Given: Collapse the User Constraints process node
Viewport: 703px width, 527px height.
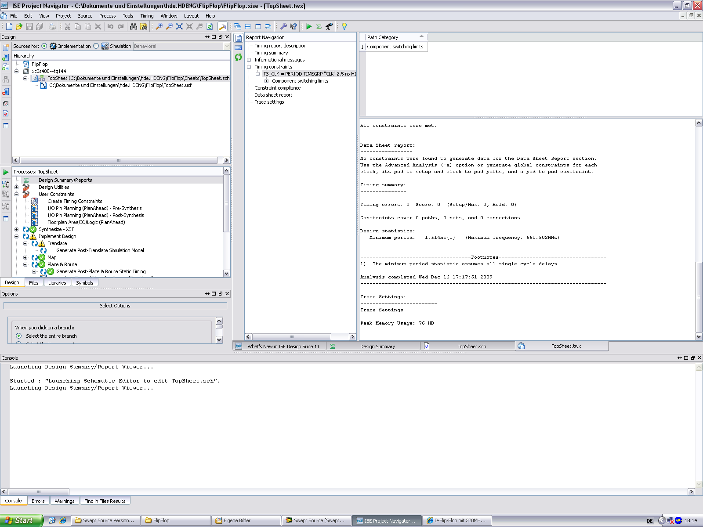Looking at the screenshot, I should tap(17, 194).
